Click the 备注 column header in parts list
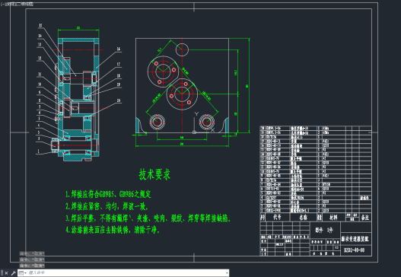The height and width of the screenshot is (277, 401). [365, 218]
